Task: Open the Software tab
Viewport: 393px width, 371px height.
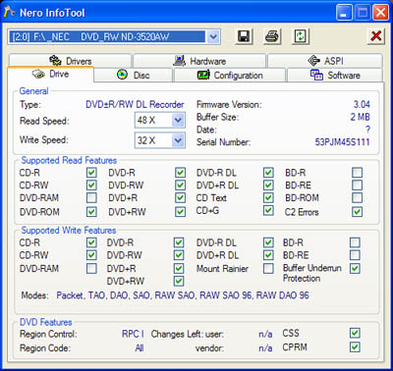Action: [335, 76]
